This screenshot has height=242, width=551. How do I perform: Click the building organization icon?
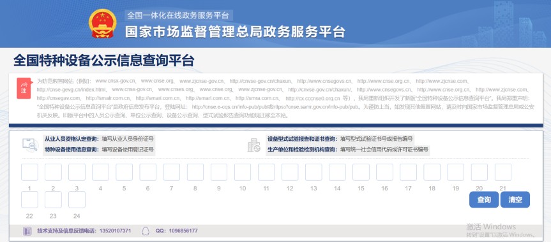click(x=253, y=145)
